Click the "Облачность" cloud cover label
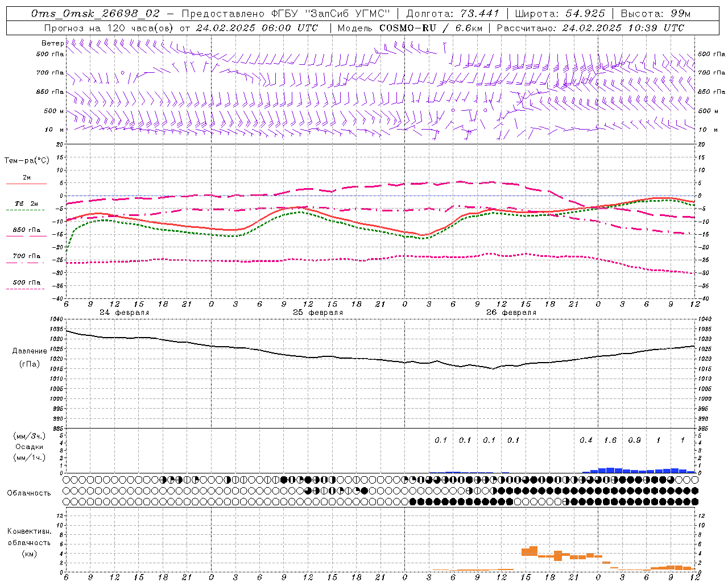 click(x=28, y=493)
